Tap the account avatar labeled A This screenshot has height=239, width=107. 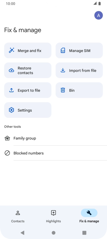tap(98, 15)
